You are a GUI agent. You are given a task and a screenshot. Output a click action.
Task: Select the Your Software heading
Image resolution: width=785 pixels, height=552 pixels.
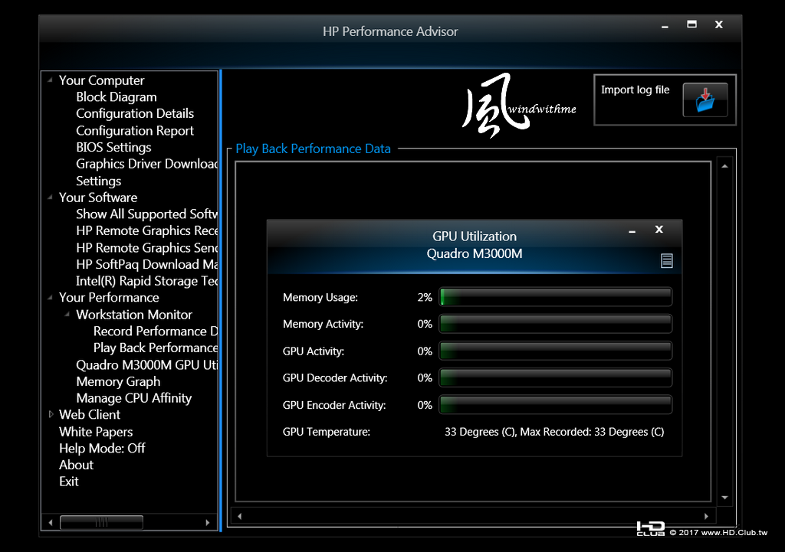tap(98, 198)
